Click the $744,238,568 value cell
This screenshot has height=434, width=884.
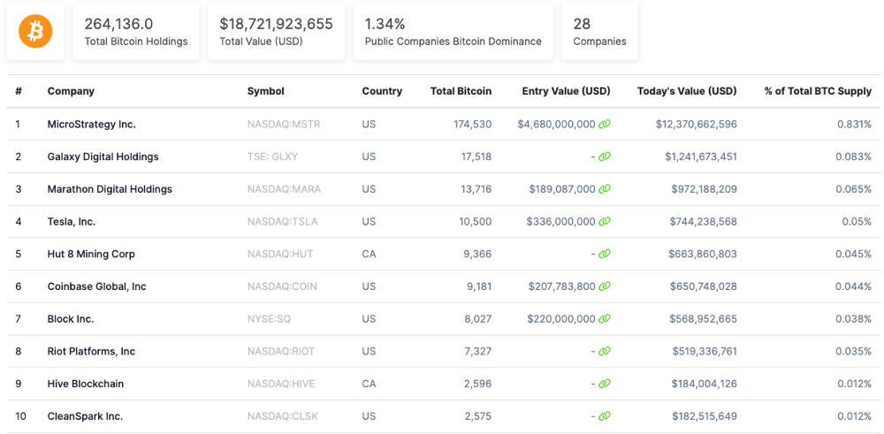(x=703, y=222)
